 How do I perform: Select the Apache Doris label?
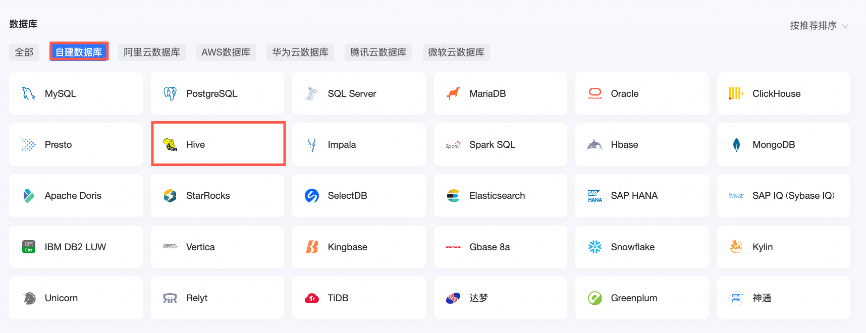73,196
